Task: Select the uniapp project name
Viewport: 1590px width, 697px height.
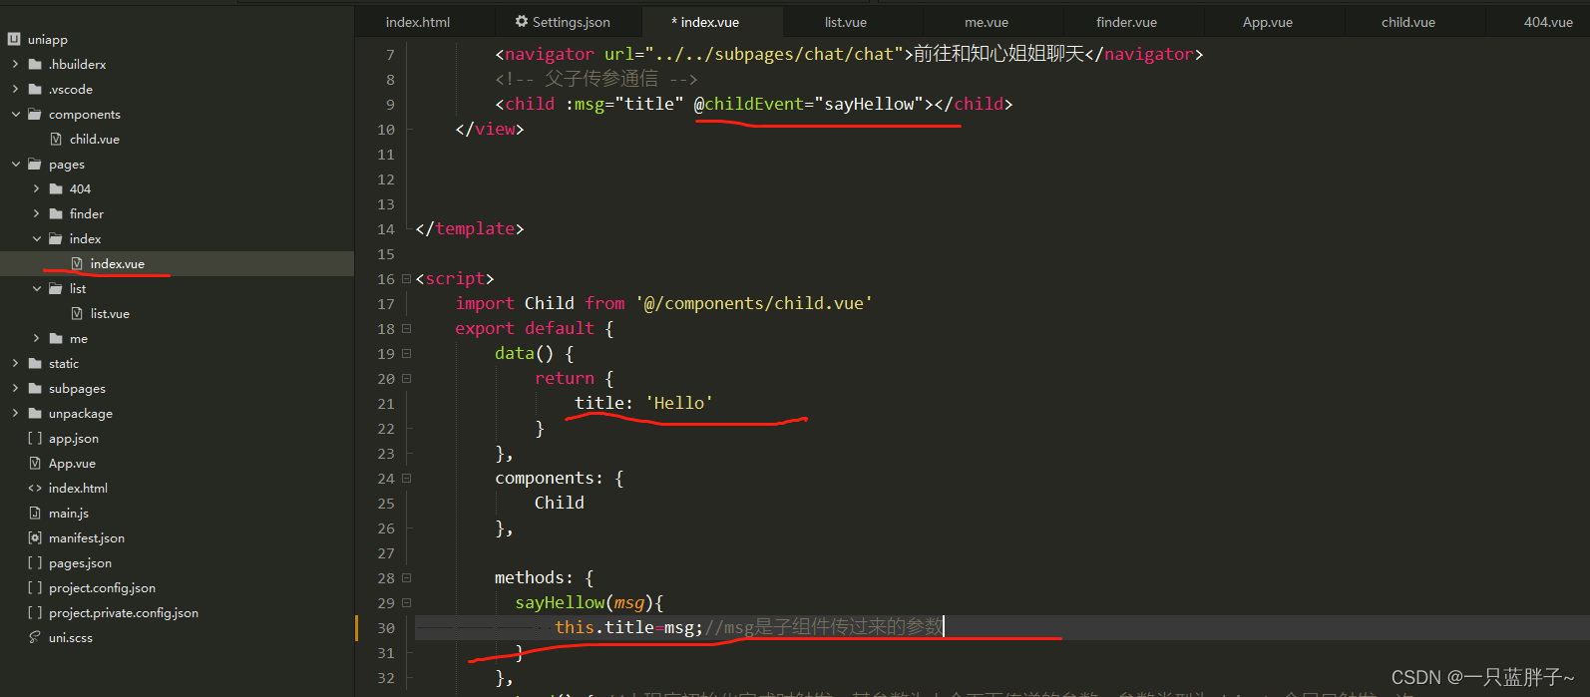Action: coord(48,39)
